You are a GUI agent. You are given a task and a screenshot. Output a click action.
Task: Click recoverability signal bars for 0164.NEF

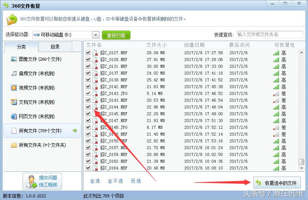(x=276, y=168)
